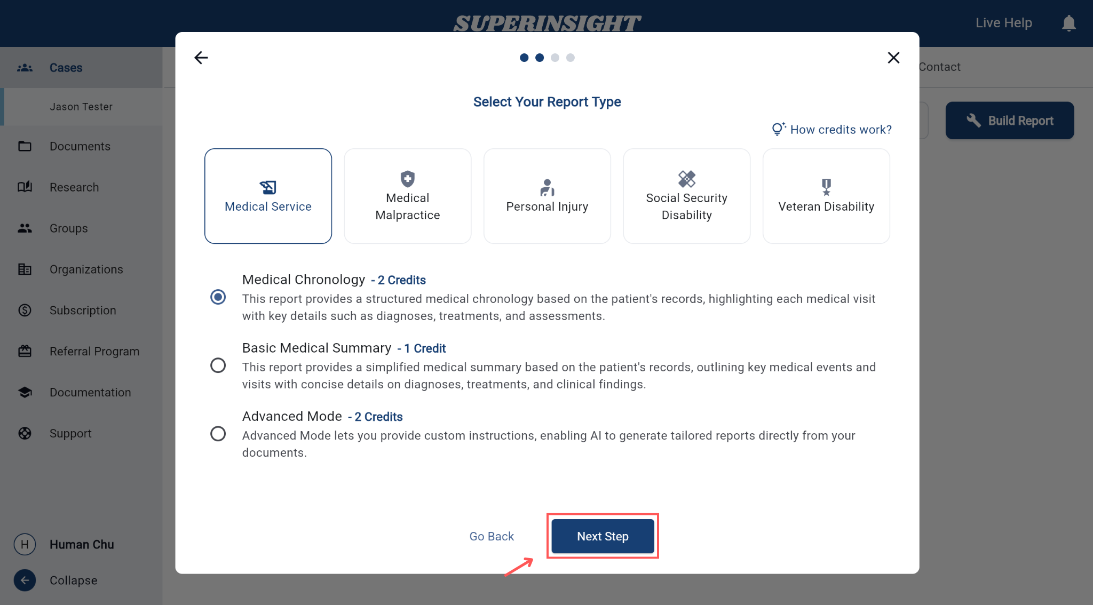This screenshot has height=605, width=1093.
Task: Open the Support page
Action: (x=81, y=433)
